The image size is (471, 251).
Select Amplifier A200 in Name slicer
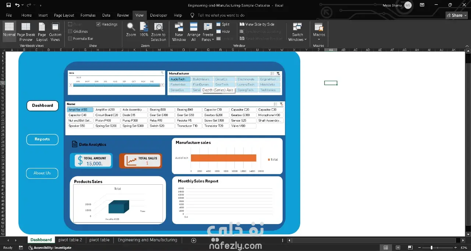point(107,110)
